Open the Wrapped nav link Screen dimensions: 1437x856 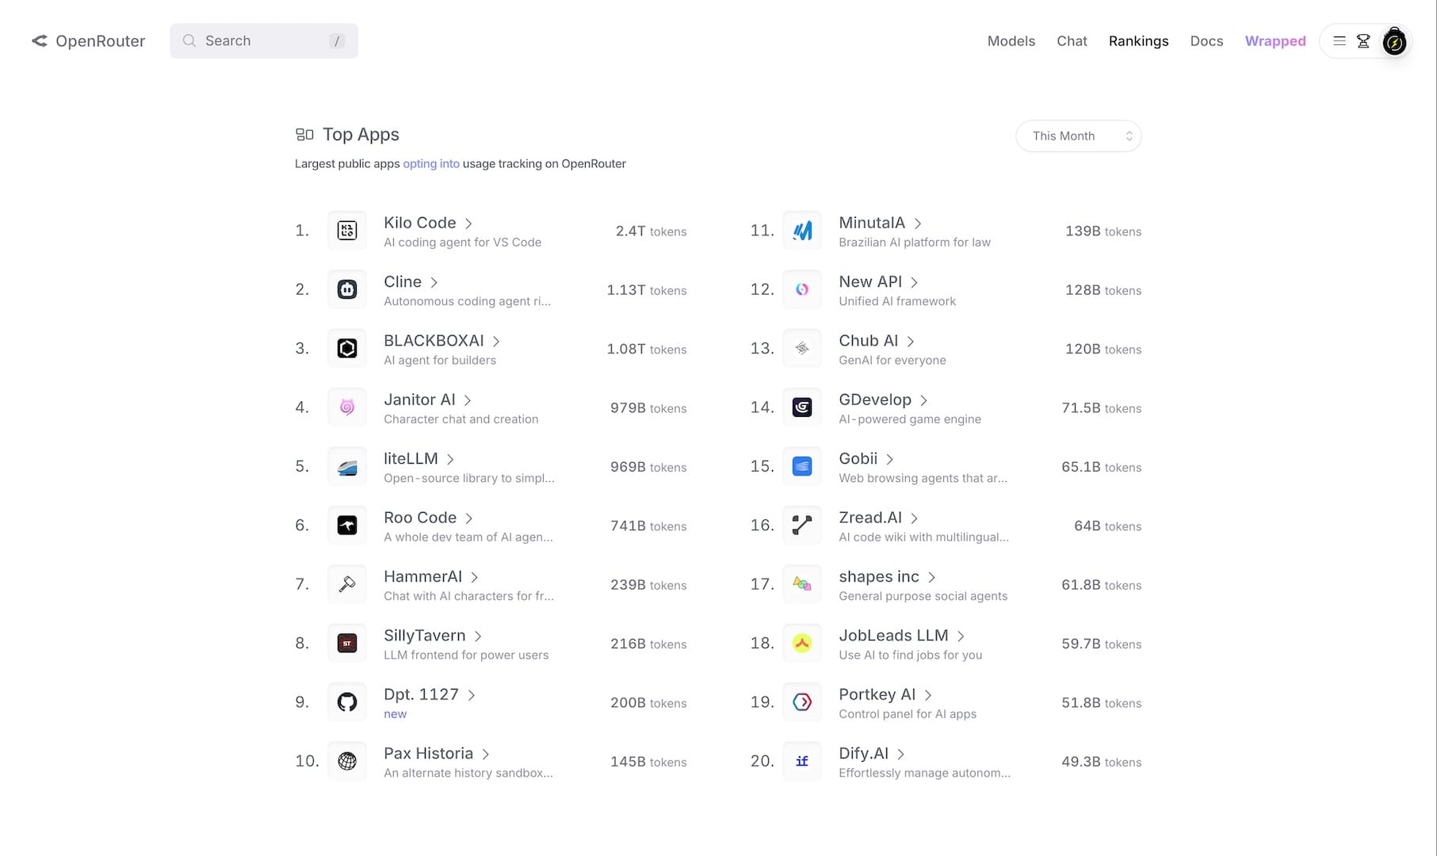[1275, 41]
